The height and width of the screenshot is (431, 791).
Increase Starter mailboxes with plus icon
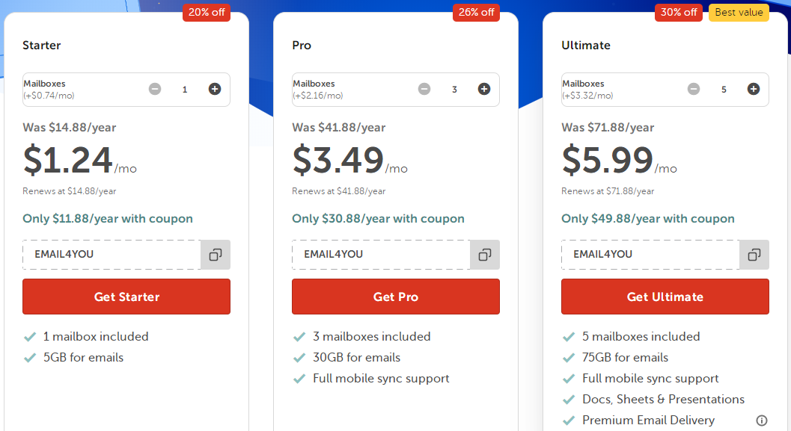(215, 89)
